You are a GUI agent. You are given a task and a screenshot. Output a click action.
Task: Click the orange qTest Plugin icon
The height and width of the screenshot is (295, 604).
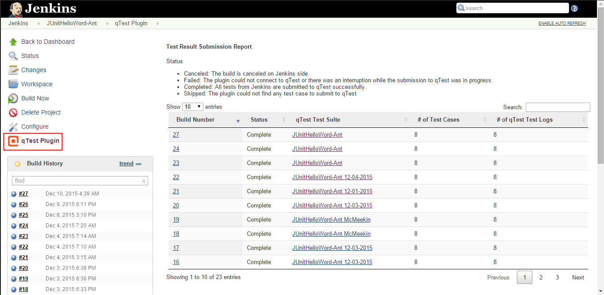13,141
